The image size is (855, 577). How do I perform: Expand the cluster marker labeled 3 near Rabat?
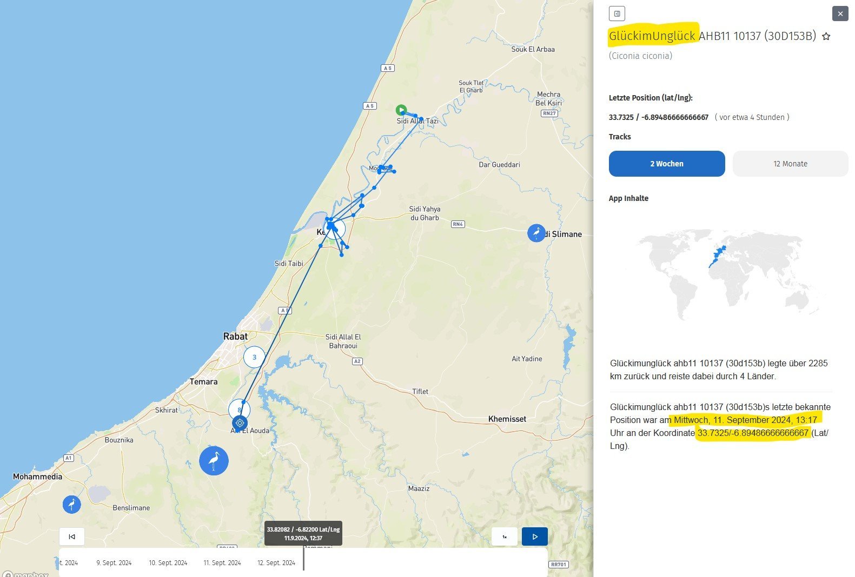click(254, 357)
